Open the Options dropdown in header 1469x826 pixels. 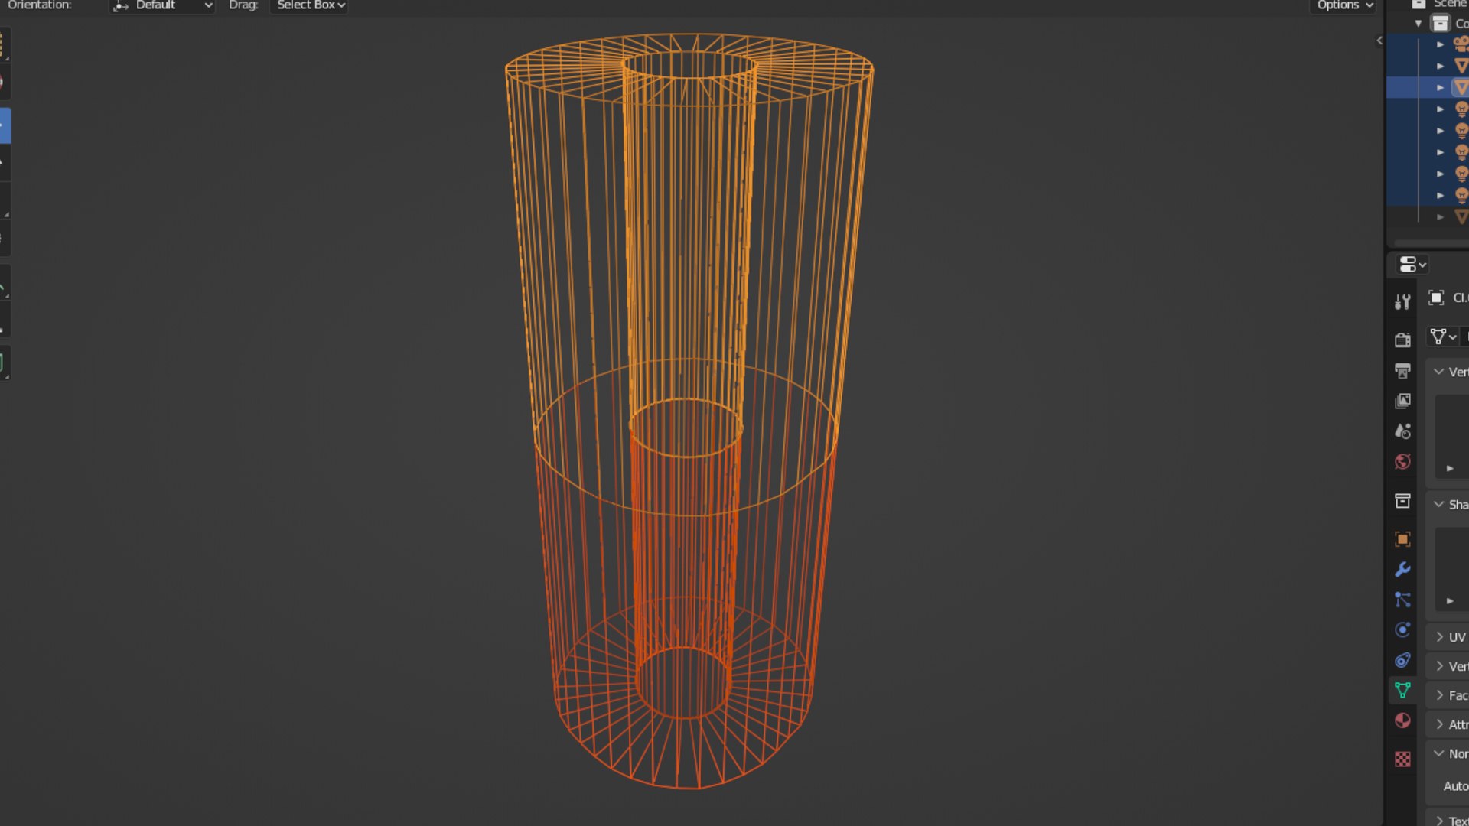point(1344,5)
